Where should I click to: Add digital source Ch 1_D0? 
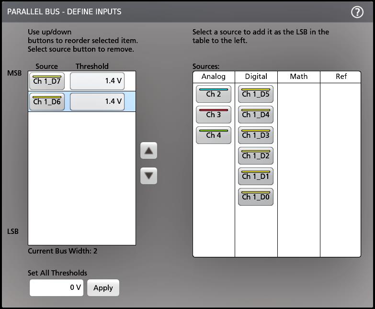[256, 197]
